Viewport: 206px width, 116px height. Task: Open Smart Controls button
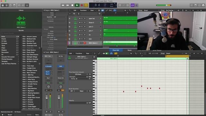pos(19,5)
